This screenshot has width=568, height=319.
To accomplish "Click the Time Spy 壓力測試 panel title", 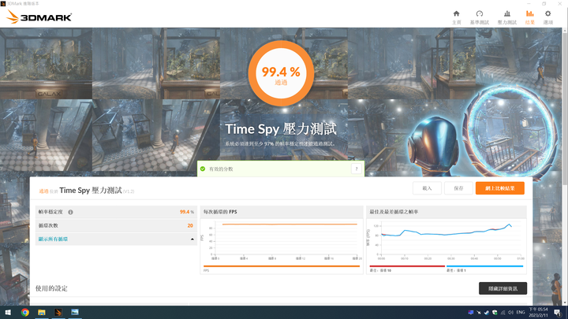I will [x=91, y=191].
